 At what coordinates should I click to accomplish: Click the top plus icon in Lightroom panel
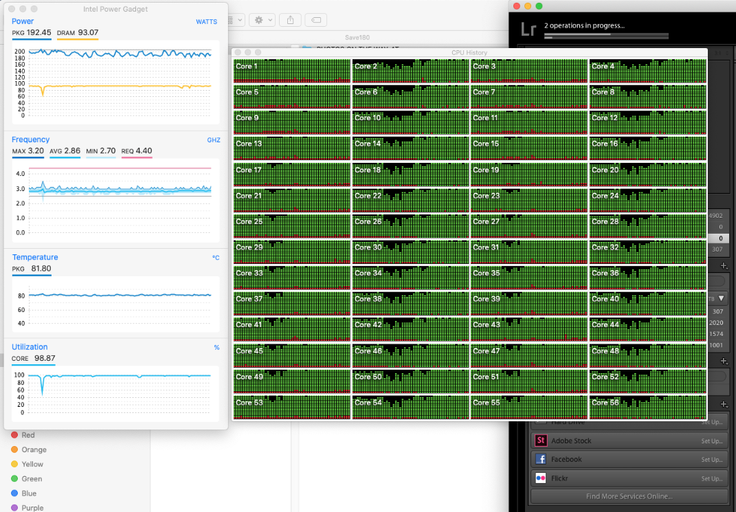tap(724, 266)
